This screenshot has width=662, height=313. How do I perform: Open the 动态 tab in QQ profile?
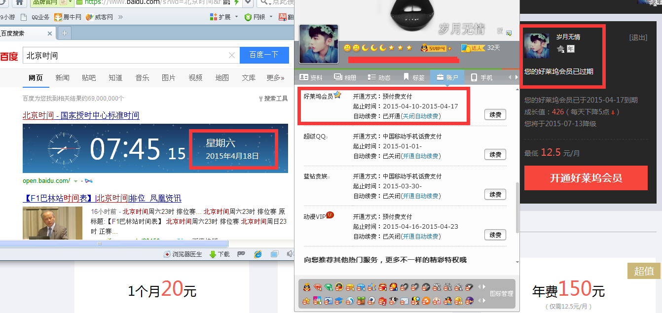coord(379,77)
